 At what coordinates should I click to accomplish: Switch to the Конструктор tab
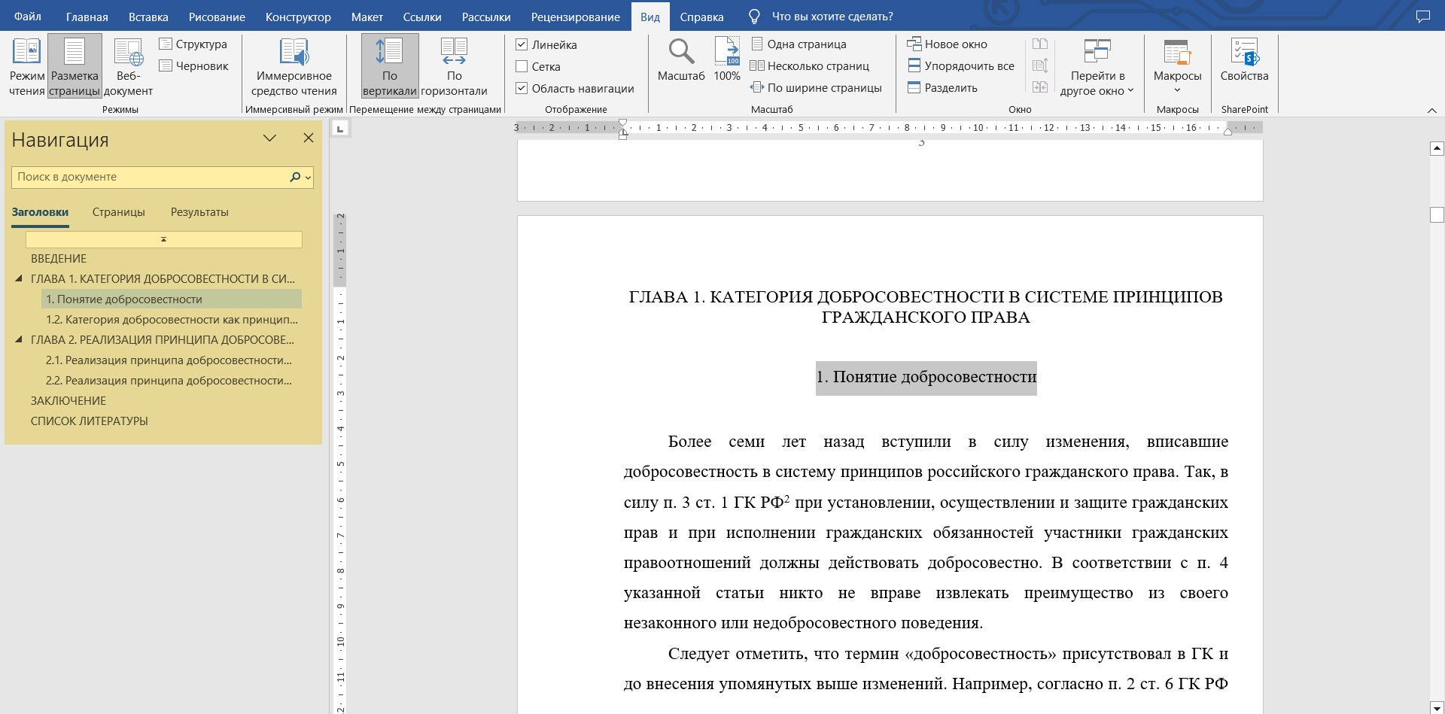coord(298,17)
